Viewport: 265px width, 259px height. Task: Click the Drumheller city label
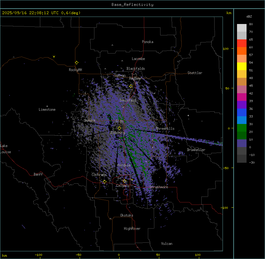196,150
